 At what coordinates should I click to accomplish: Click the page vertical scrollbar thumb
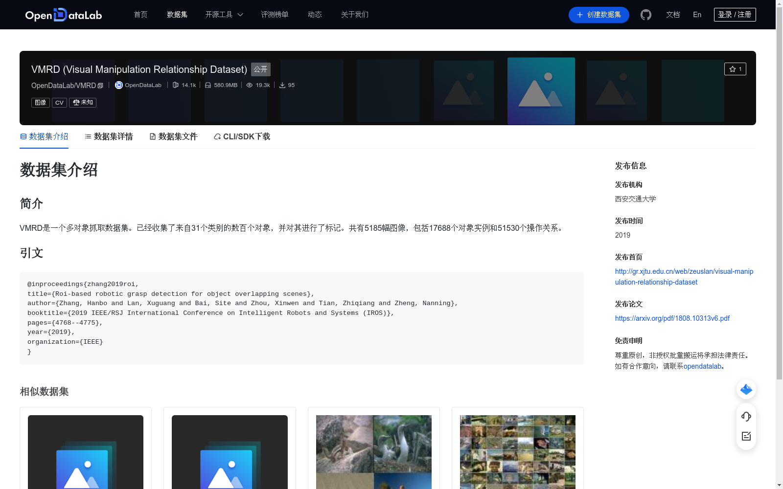[779, 194]
